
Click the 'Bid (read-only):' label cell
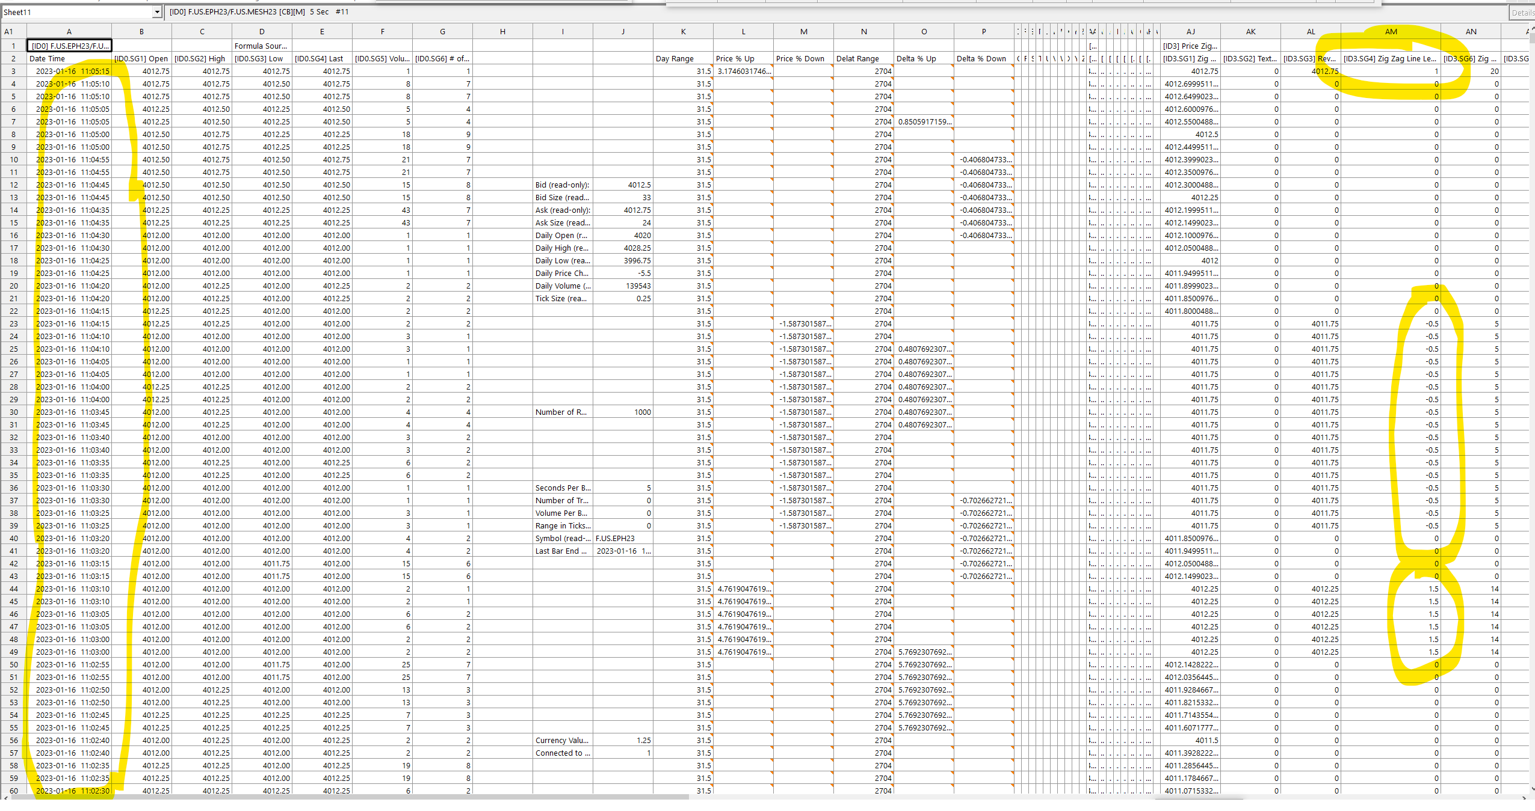[x=563, y=185]
